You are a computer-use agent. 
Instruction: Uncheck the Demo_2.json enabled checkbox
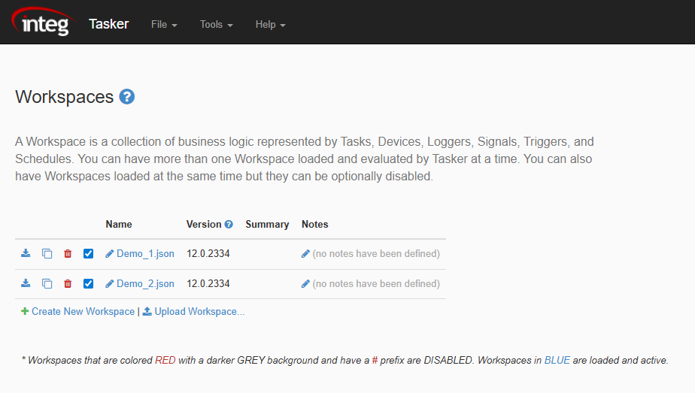pos(89,284)
